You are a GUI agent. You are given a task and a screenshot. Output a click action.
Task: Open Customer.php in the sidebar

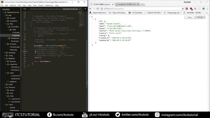click(x=14, y=47)
